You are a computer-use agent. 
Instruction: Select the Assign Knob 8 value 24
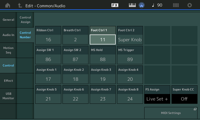130,99
